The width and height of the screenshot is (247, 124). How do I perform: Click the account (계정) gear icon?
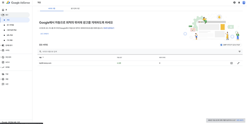(x=3, y=79)
